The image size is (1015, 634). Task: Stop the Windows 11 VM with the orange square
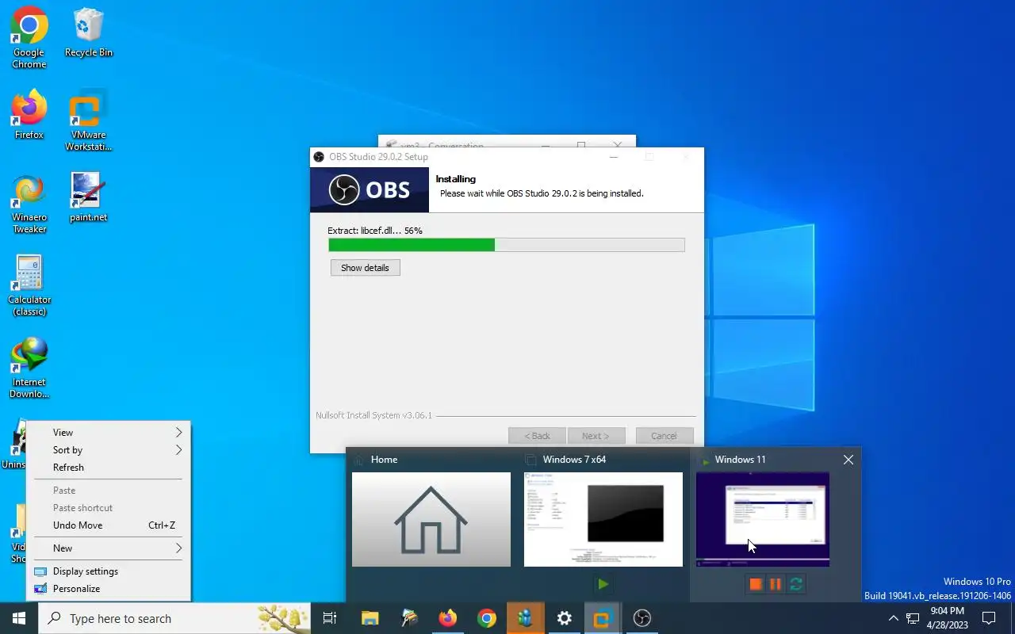pyautogui.click(x=756, y=584)
